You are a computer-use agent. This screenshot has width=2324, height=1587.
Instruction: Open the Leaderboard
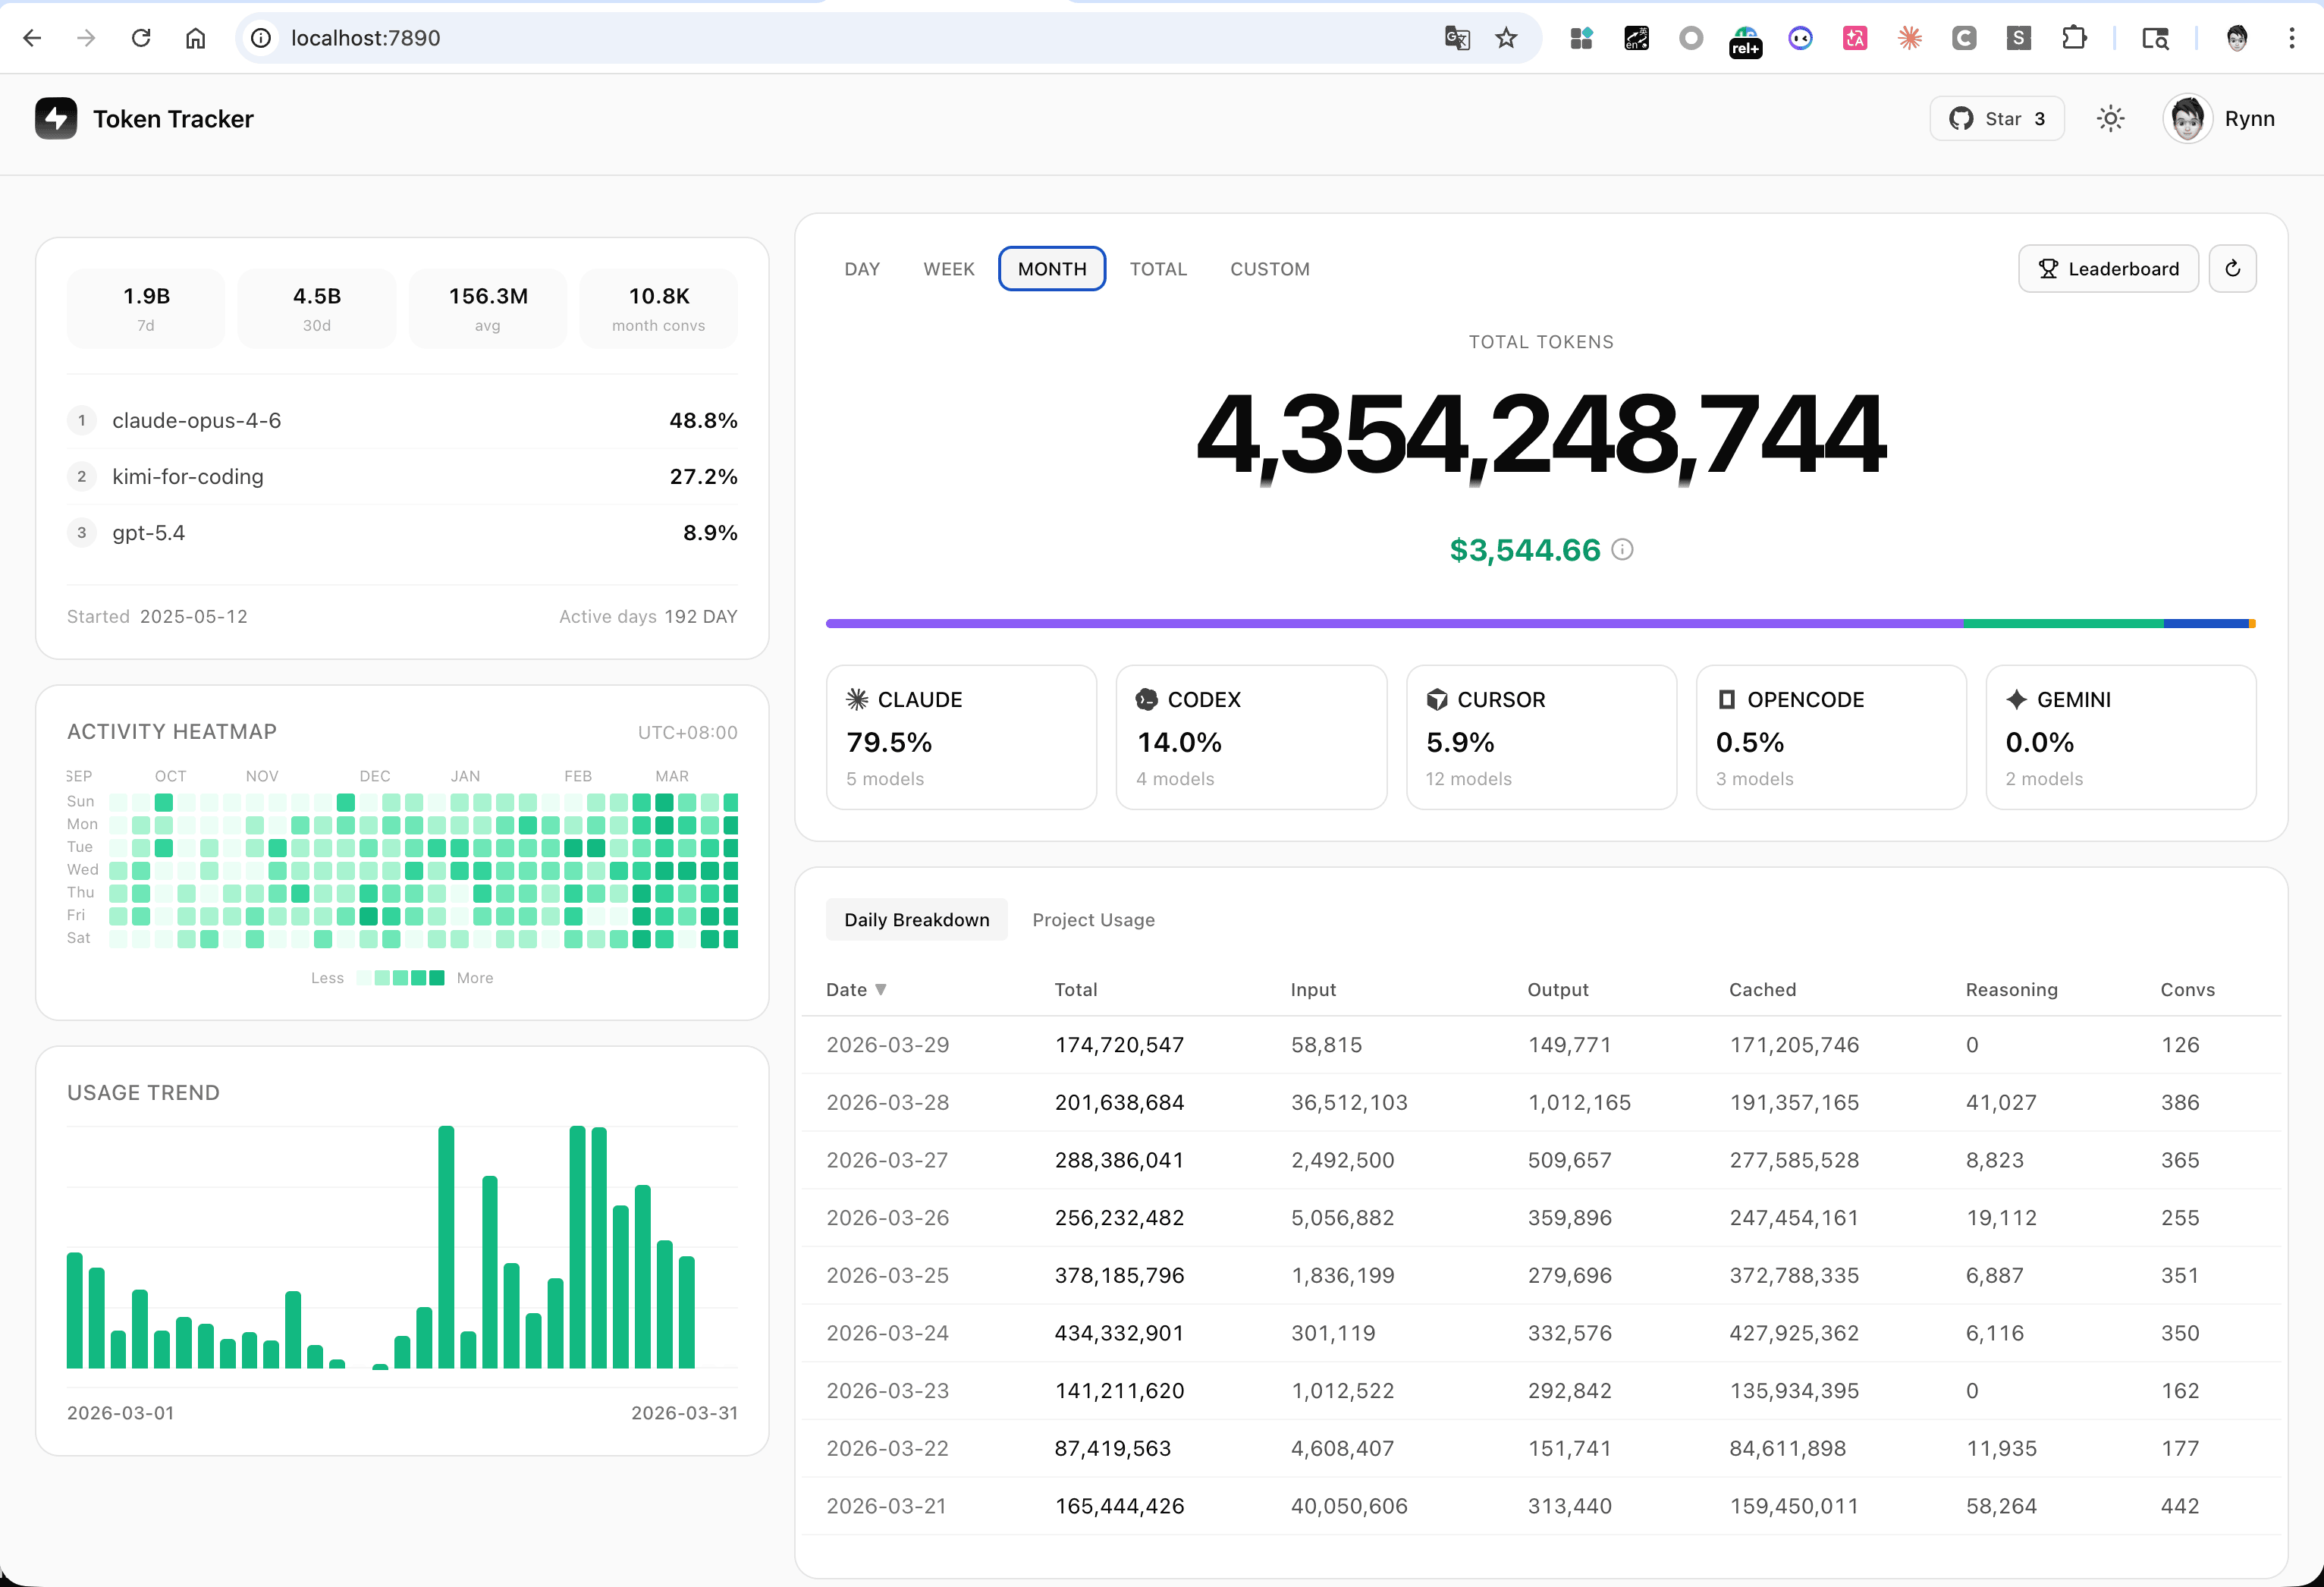pos(2108,268)
